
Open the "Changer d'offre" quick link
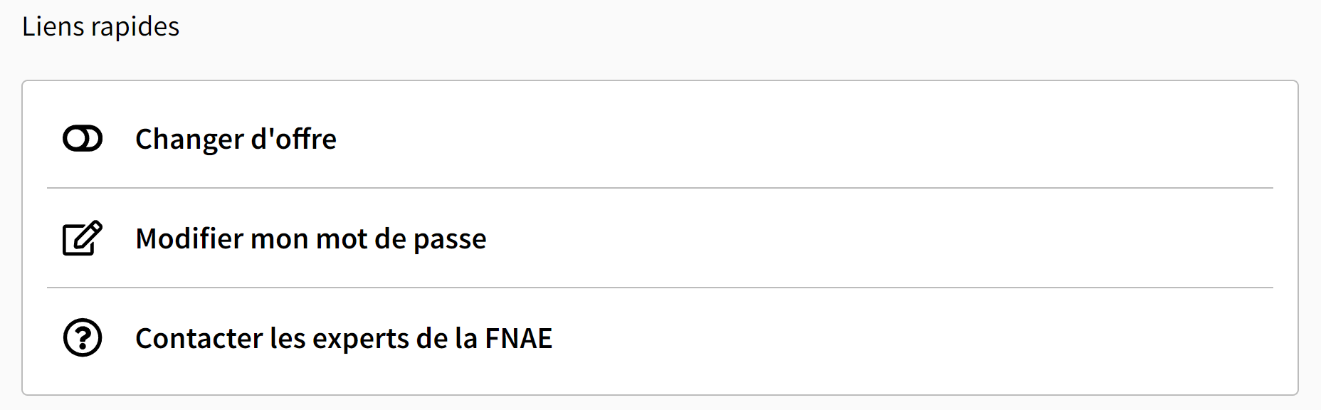click(x=236, y=139)
